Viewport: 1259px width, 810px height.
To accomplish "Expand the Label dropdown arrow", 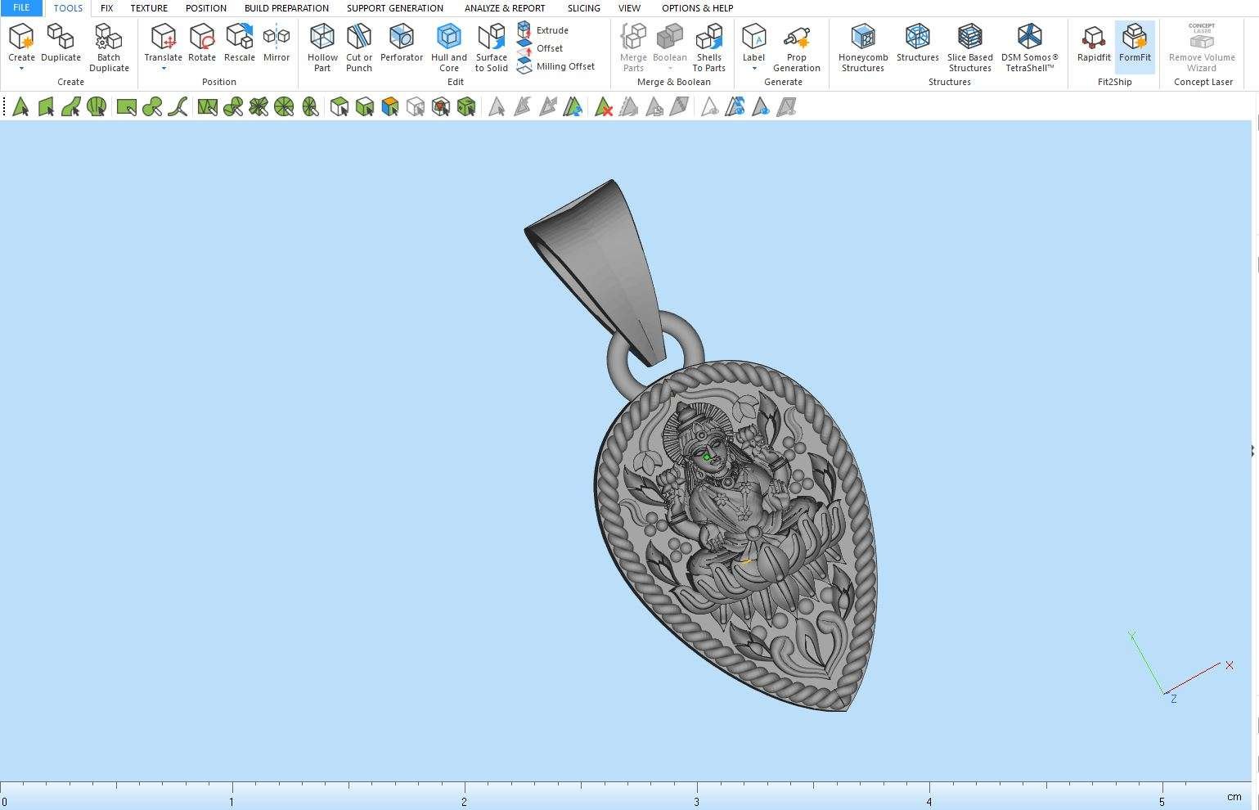I will point(753,69).
